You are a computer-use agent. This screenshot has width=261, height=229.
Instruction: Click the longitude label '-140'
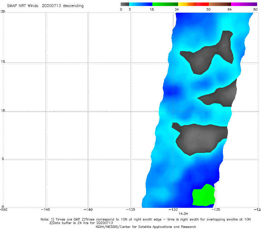pos(88,210)
